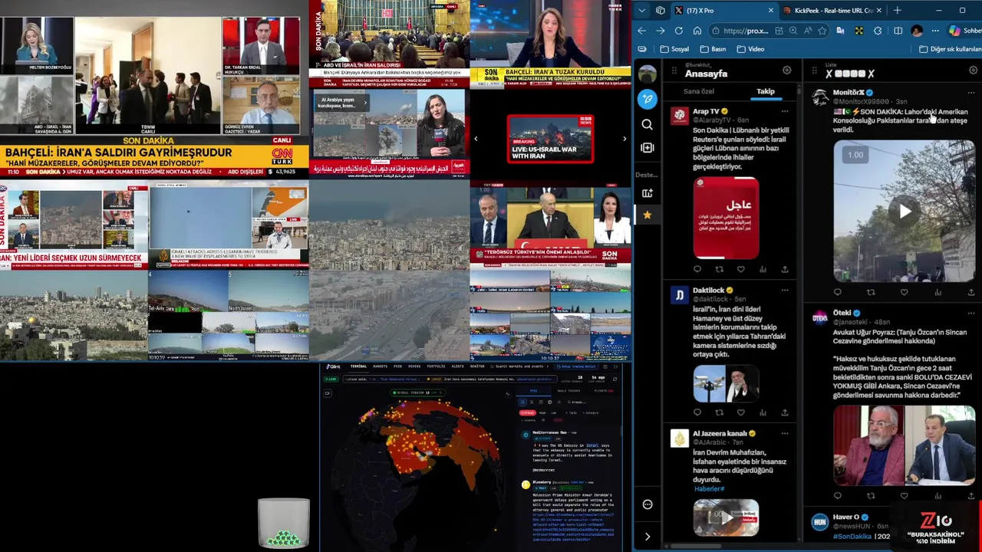982x552 pixels.
Task: Open the more menu on Arap TV post
Action: coord(785,112)
